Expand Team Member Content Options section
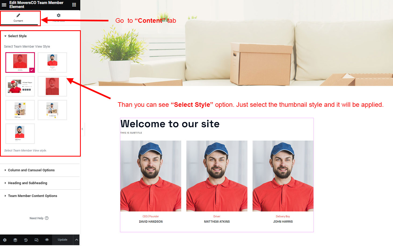The width and height of the screenshot is (393, 246). click(40, 196)
